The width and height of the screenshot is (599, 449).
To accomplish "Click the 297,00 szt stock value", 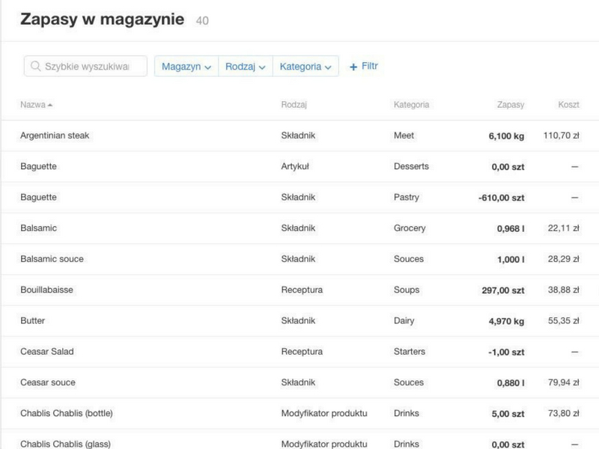I will tap(502, 290).
